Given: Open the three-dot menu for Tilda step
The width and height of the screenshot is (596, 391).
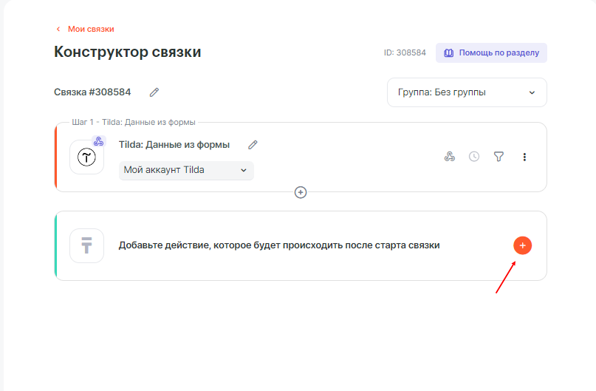Looking at the screenshot, I should tap(524, 157).
